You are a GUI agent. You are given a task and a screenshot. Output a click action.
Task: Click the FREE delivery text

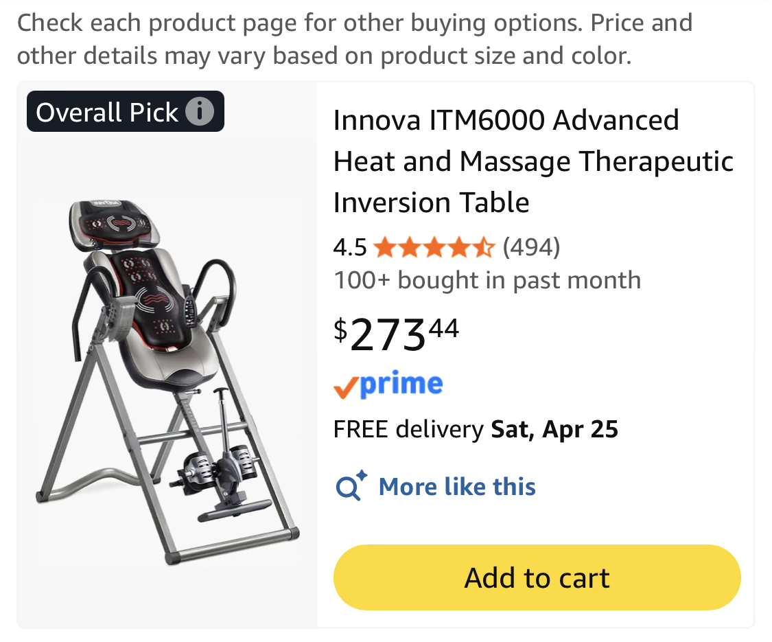(x=408, y=430)
